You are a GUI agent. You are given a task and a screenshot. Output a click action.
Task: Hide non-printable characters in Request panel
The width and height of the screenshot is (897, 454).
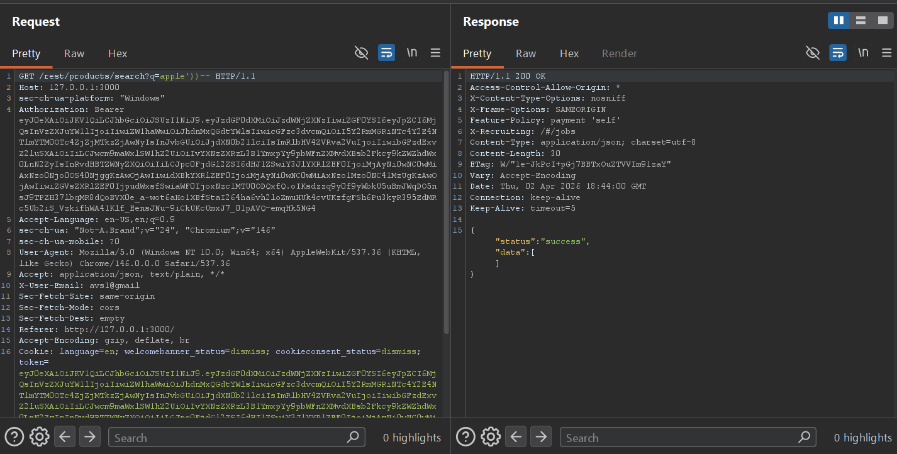pos(361,53)
